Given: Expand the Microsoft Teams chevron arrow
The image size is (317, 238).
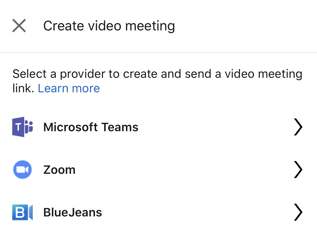Looking at the screenshot, I should click(298, 127).
